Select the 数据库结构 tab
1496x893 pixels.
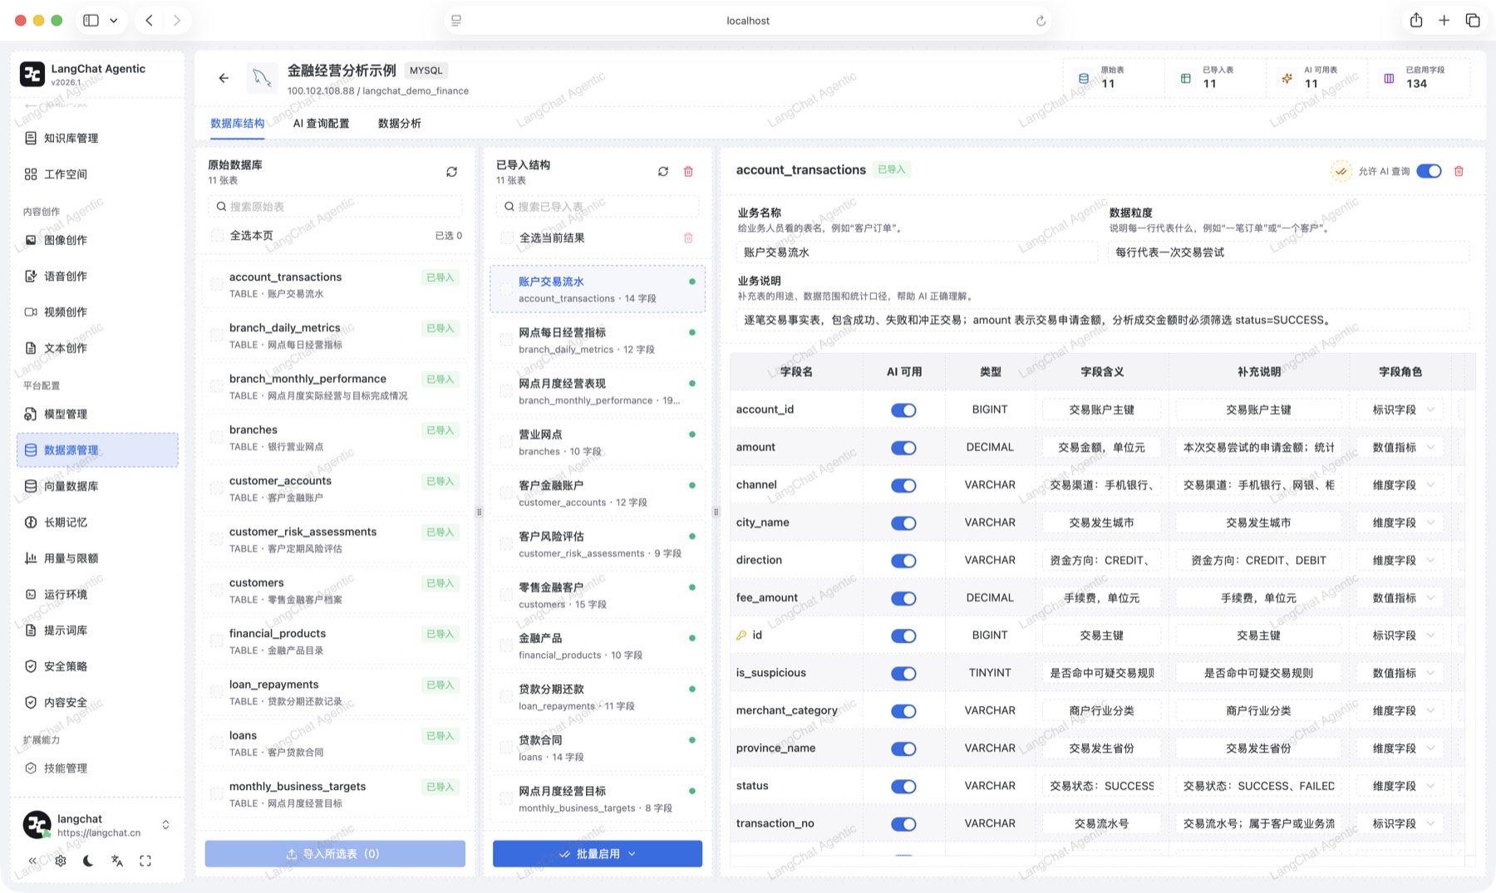237,124
